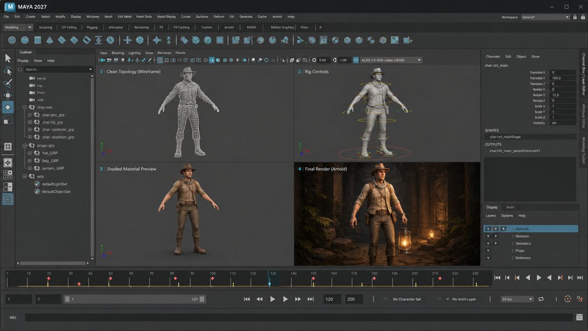Click the ACES color management icon

point(356,60)
